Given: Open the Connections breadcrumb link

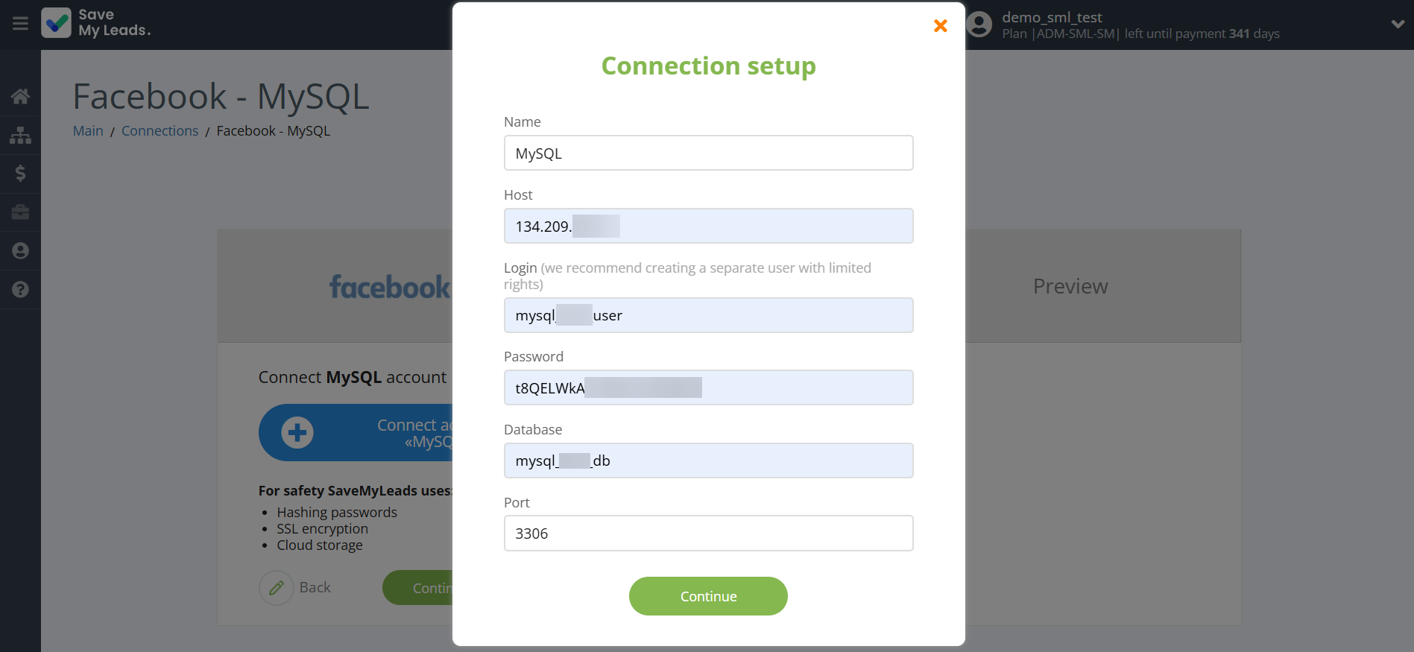Looking at the screenshot, I should point(160,130).
